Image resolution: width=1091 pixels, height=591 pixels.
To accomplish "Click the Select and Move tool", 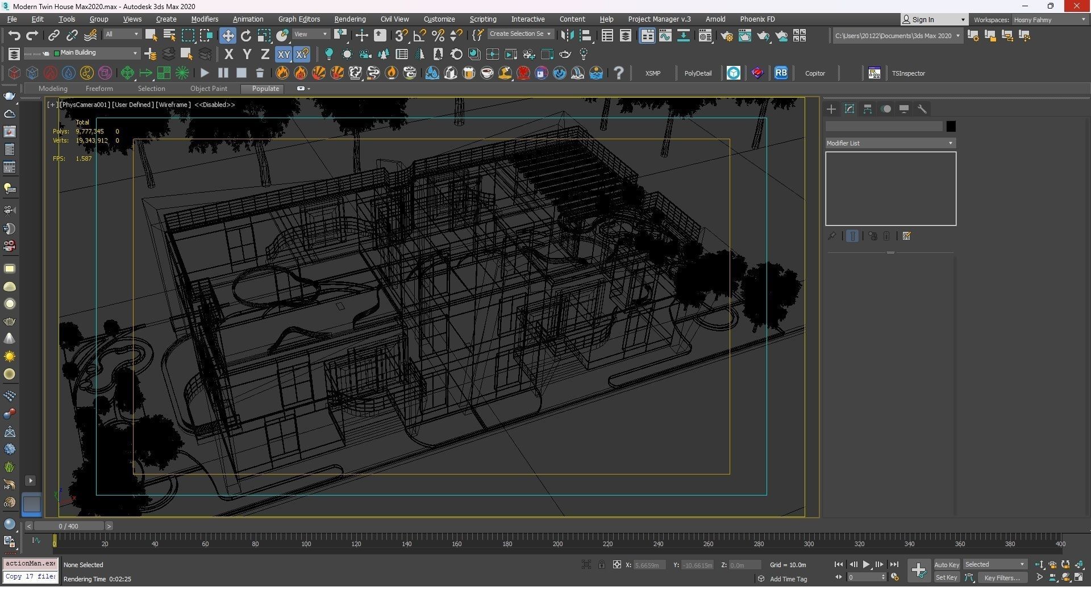I will click(227, 36).
